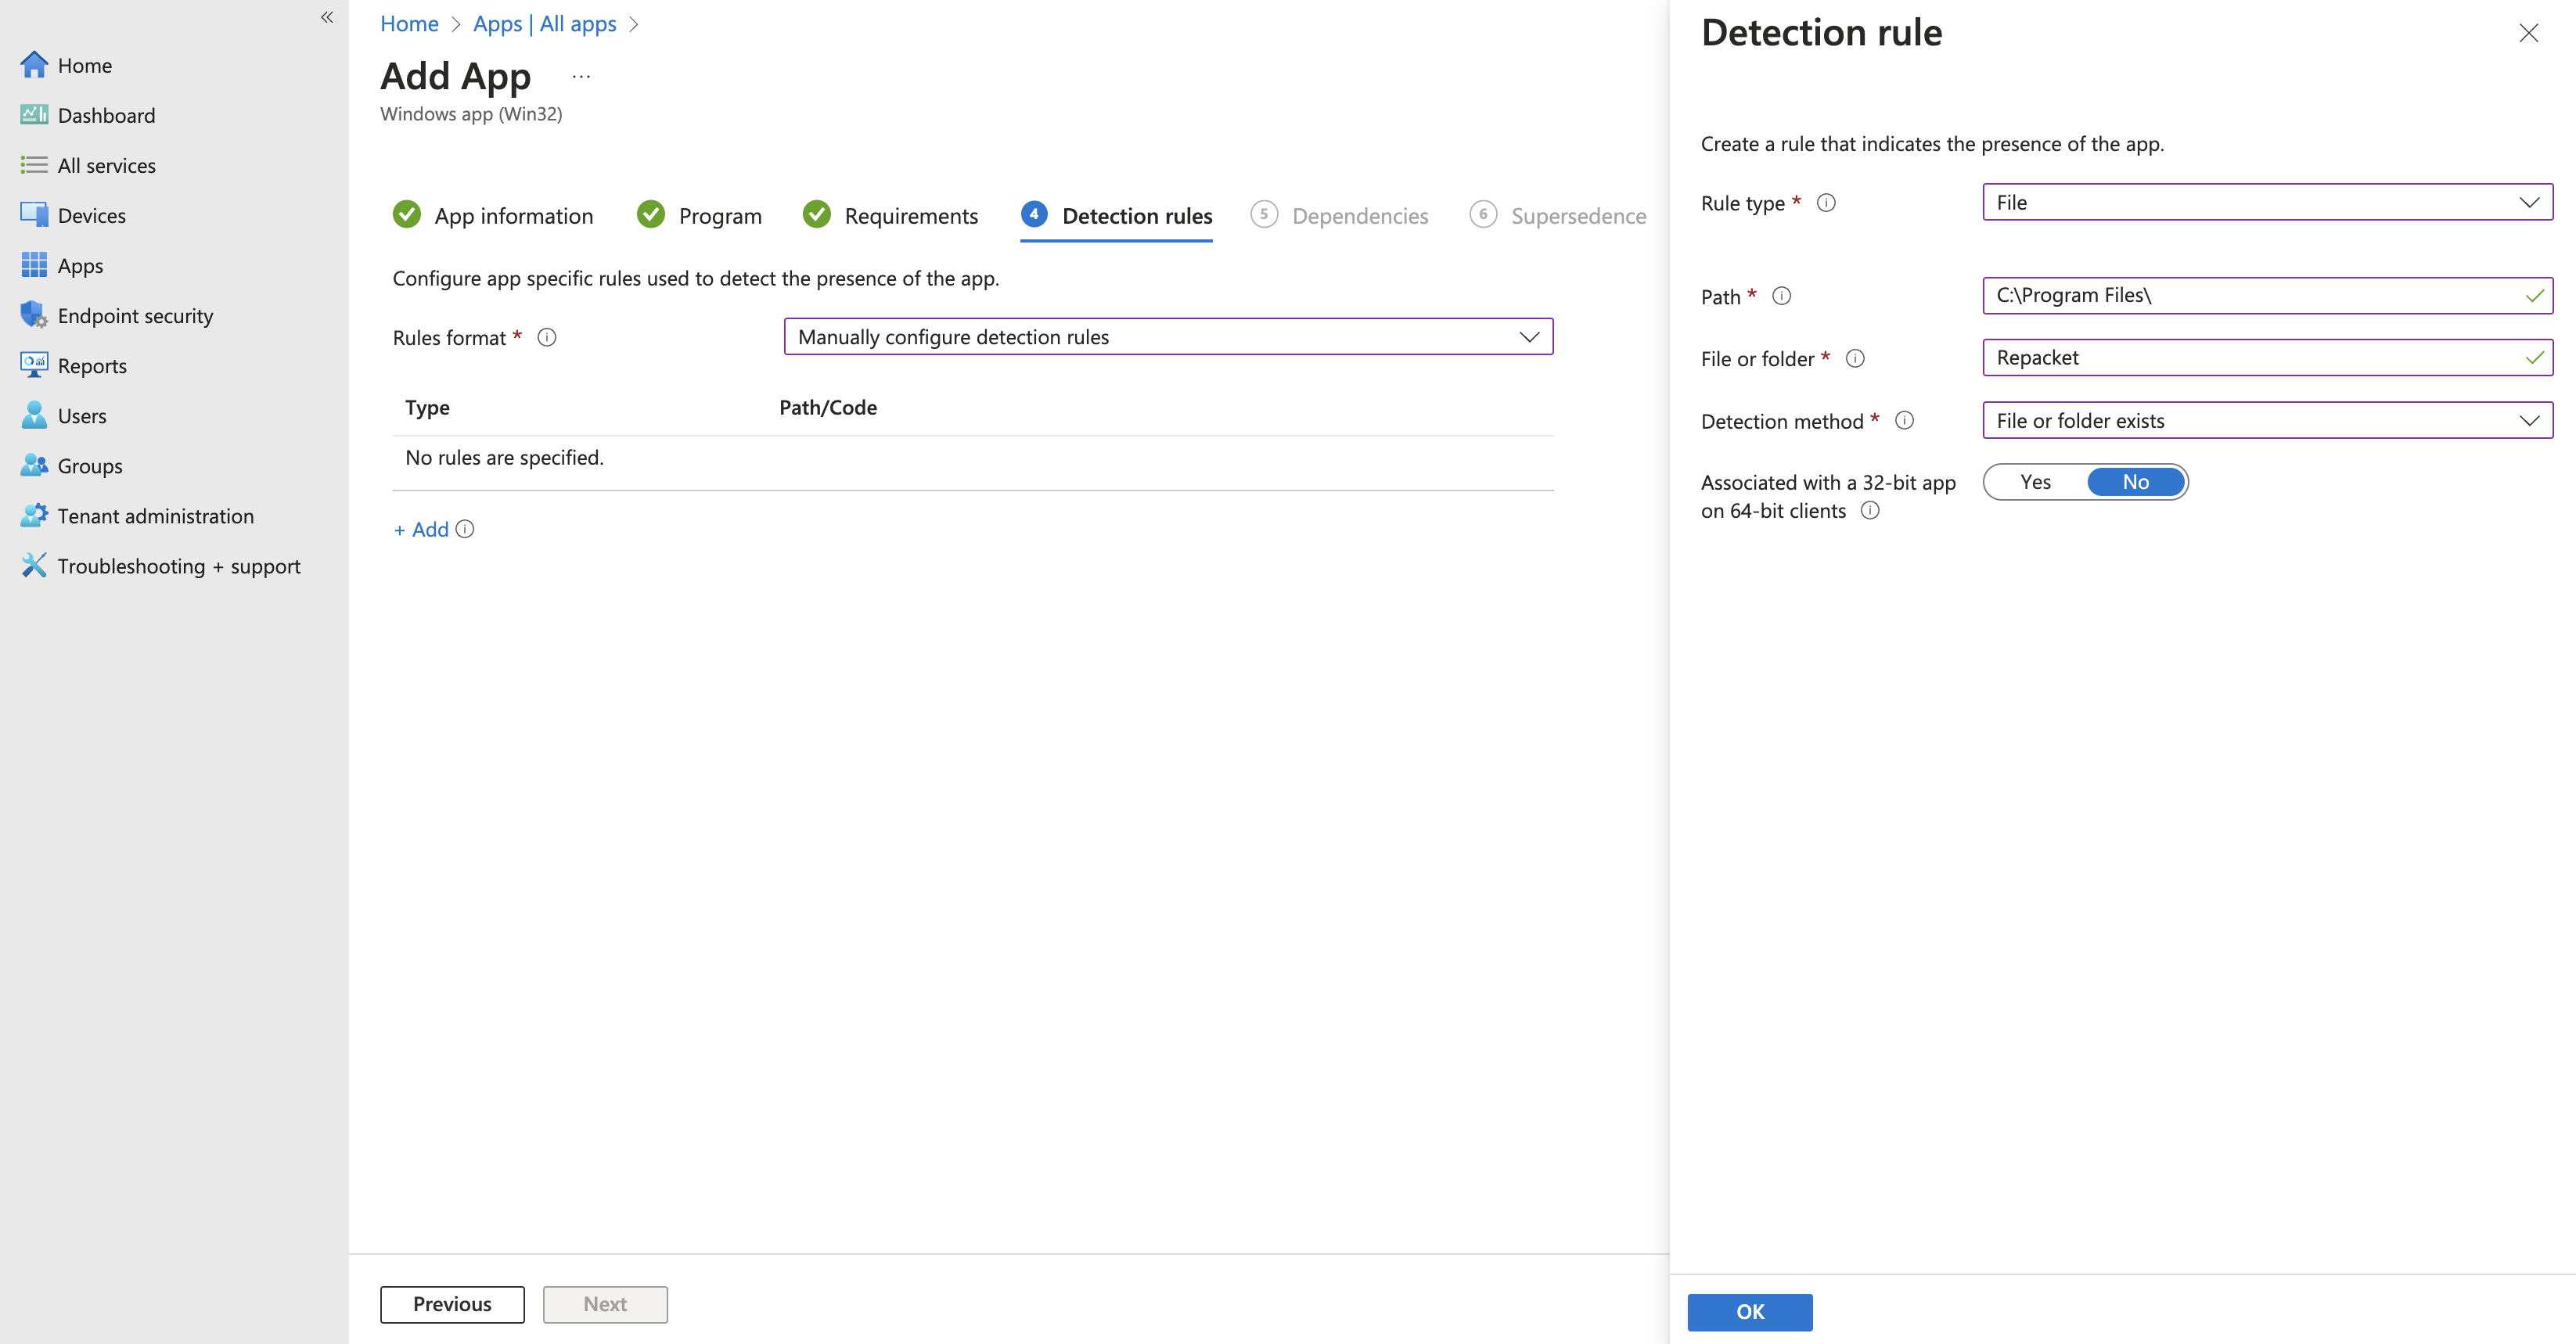Click the info icon beside Path

1782,296
